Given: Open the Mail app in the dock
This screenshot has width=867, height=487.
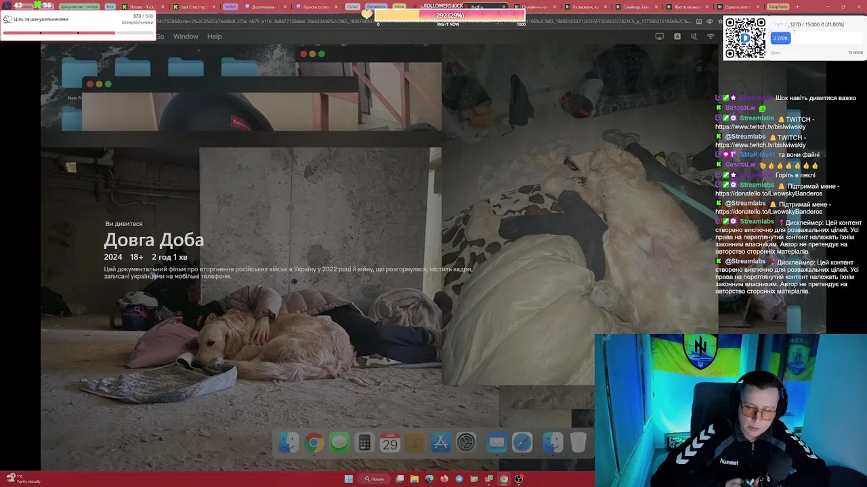Looking at the screenshot, I should [x=496, y=443].
